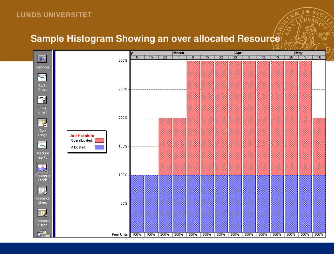Click the 100% axis label
This screenshot has width=334, height=254.
pyautogui.click(x=123, y=175)
